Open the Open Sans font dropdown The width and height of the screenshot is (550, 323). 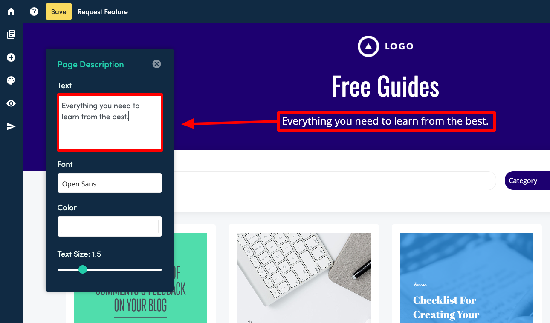pyautogui.click(x=110, y=183)
